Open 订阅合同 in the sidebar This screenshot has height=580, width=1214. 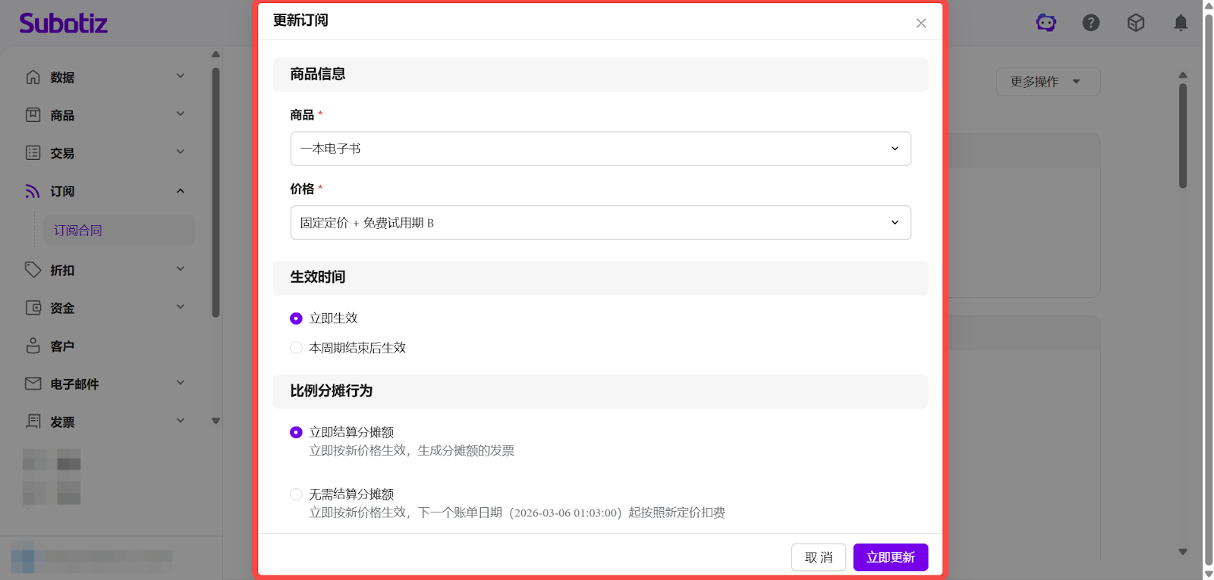pyautogui.click(x=78, y=230)
